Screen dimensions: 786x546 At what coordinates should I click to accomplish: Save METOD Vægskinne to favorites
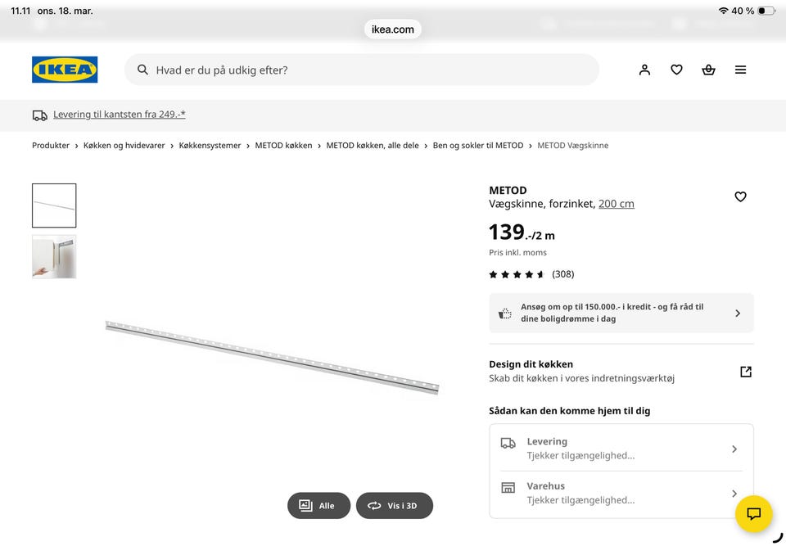[x=740, y=196]
